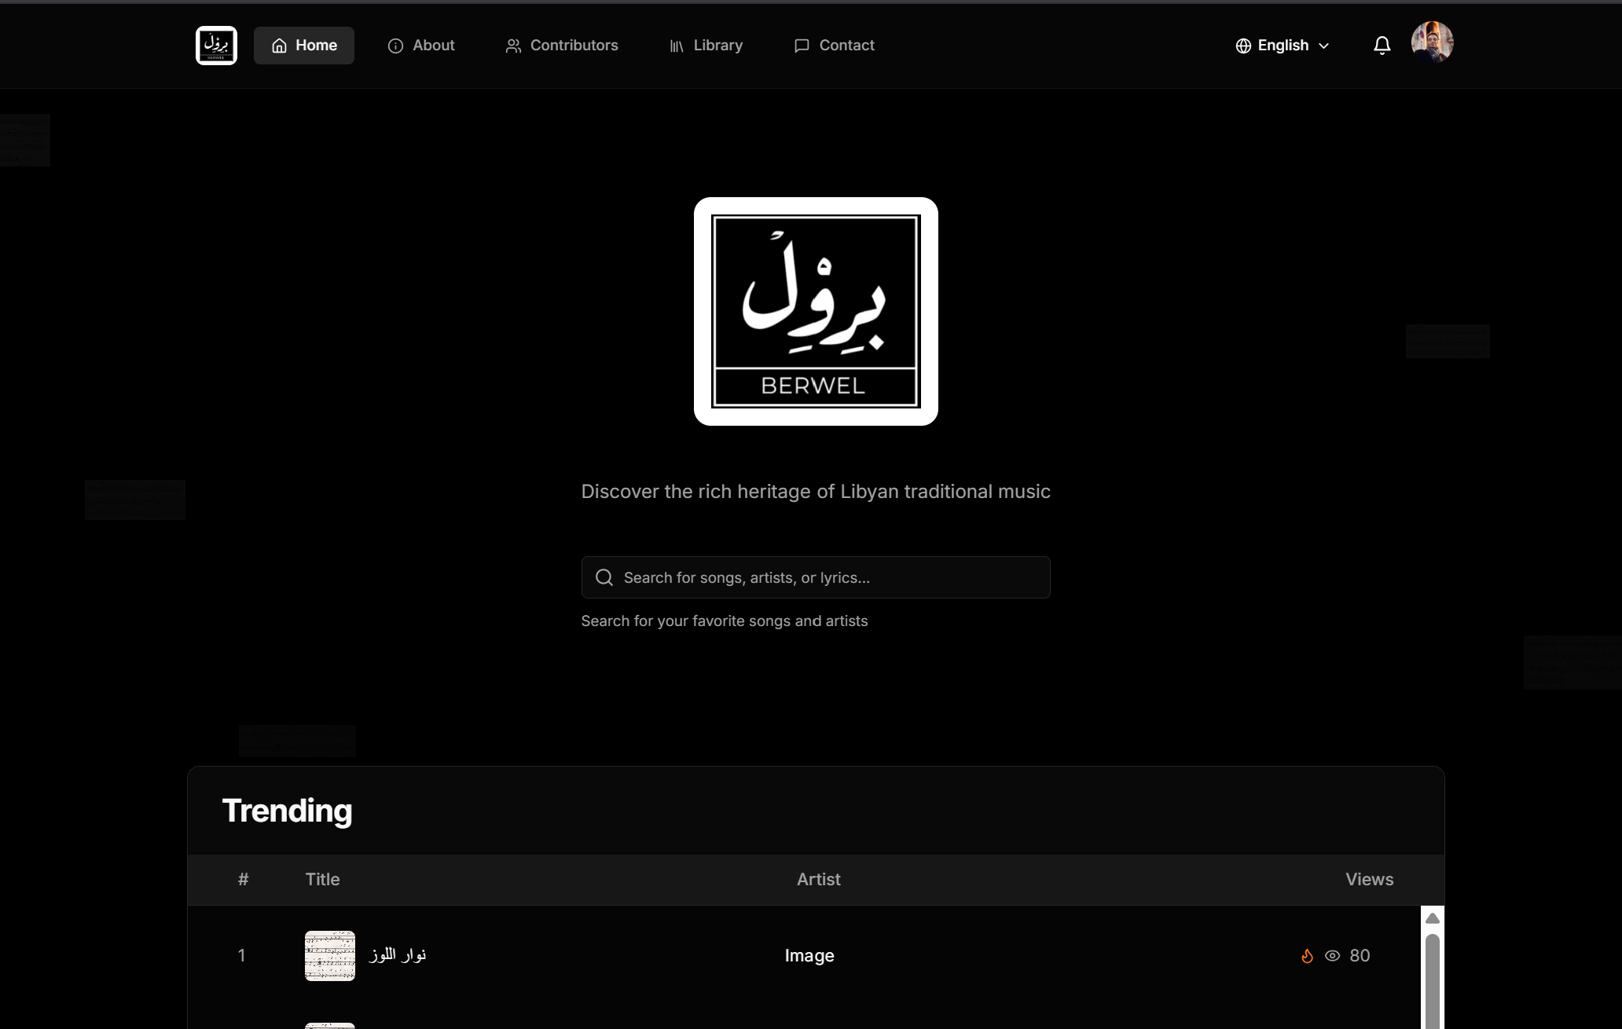Click the Library books icon
This screenshot has height=1029, width=1622.
click(677, 46)
